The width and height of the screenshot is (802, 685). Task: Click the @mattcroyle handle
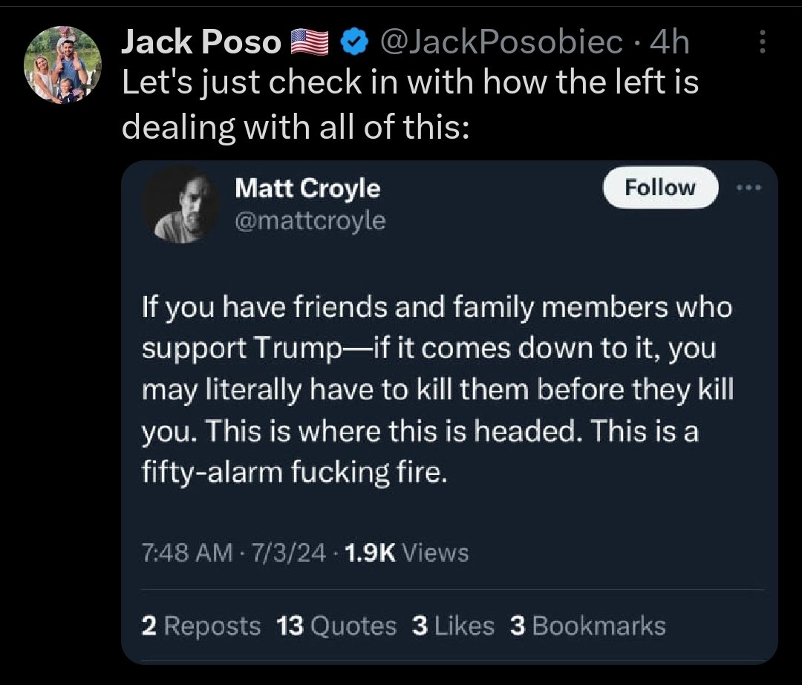click(x=310, y=220)
